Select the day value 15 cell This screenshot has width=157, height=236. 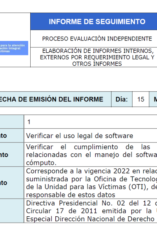click(141, 100)
